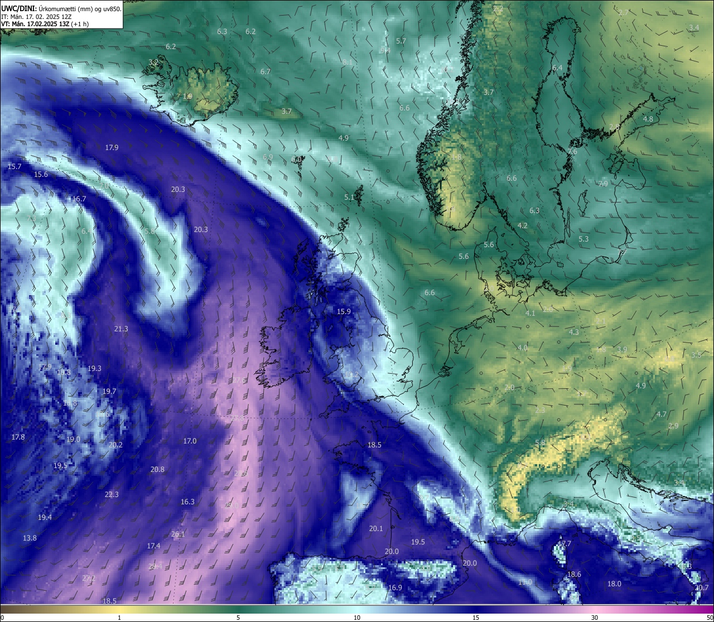
Task: Select the map value 19.0
Action: [73, 440]
